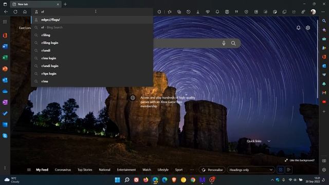This screenshot has width=329, height=185.
Task: Open Brave from the taskbar
Action: [x=174, y=180]
